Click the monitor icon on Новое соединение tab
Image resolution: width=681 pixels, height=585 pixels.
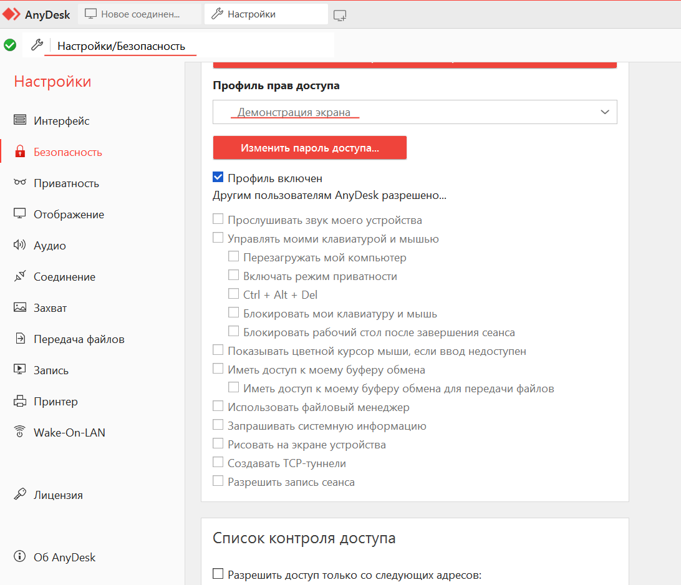click(x=90, y=14)
